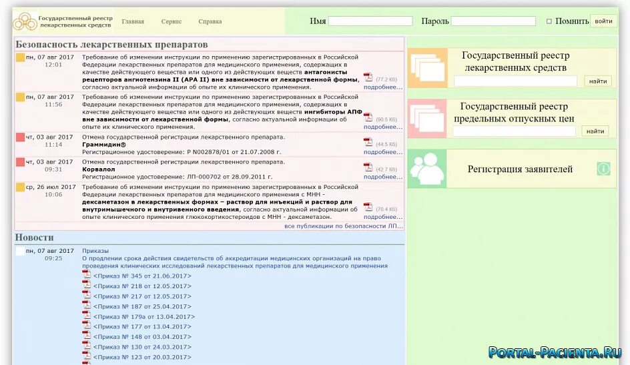The image size is (630, 365).
Task: Open the Сервис menu item
Action: point(171,21)
